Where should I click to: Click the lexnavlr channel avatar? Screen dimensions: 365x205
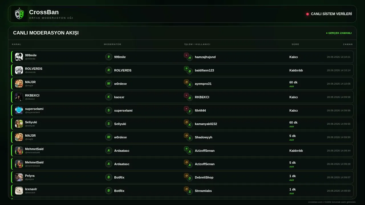pos(19,190)
